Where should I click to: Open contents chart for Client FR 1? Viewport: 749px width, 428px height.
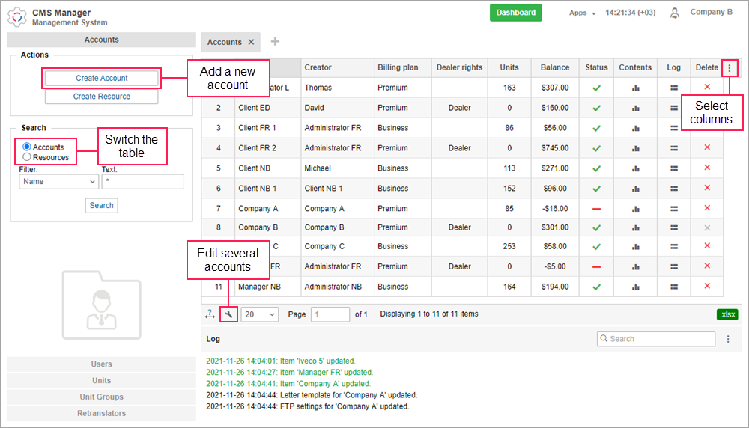pos(635,129)
